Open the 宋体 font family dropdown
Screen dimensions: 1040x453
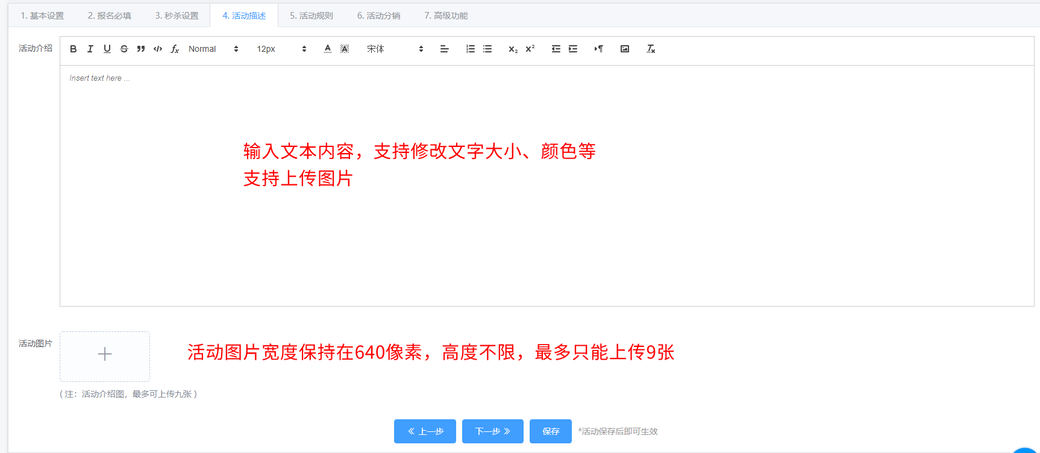(x=395, y=49)
